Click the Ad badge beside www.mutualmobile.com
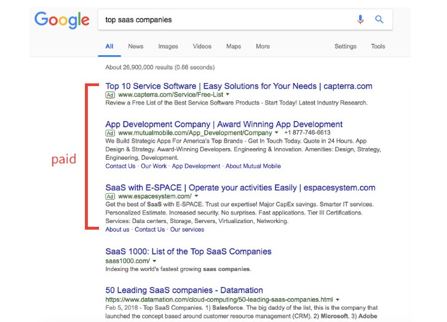Image resolution: width=447 pixels, height=322 pixels. click(x=111, y=133)
